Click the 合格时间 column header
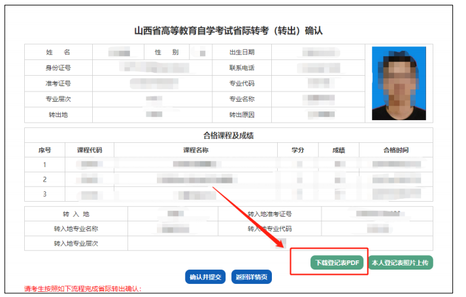Viewport: 466px width, 297px height. click(396, 150)
